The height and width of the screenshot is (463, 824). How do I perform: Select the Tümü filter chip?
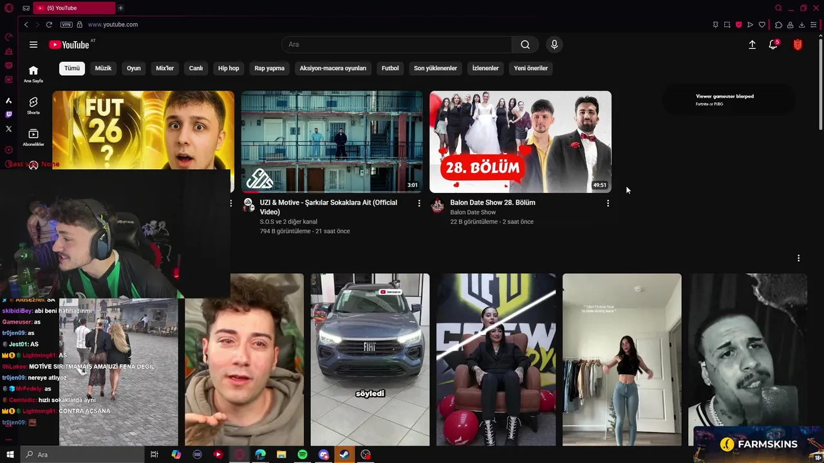(72, 68)
